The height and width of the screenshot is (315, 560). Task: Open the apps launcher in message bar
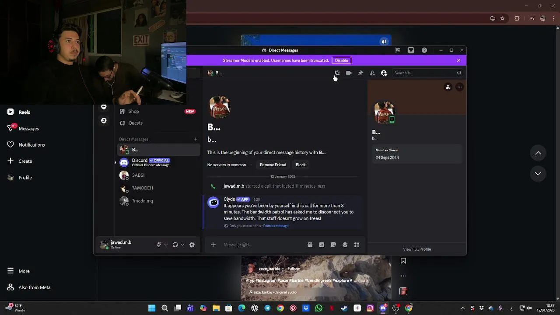[x=357, y=245]
